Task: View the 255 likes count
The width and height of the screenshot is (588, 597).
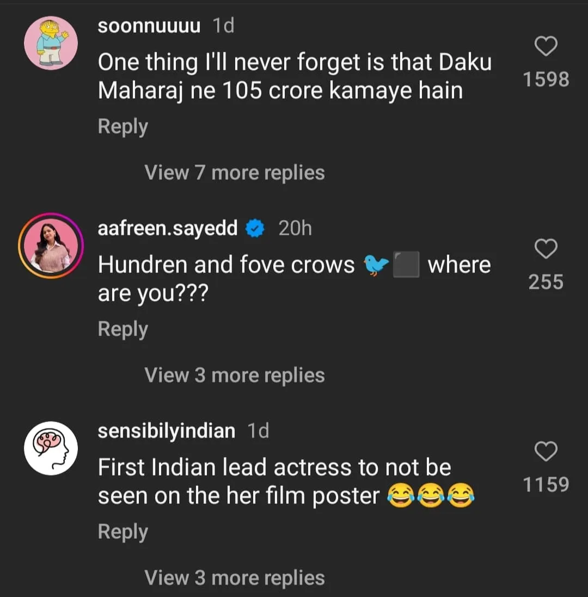Action: pos(546,282)
